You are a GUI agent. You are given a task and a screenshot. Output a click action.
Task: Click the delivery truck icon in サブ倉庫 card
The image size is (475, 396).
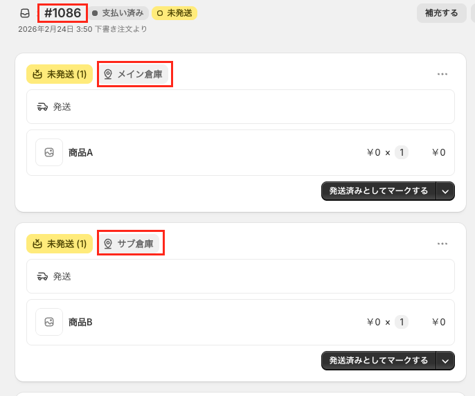coord(43,276)
